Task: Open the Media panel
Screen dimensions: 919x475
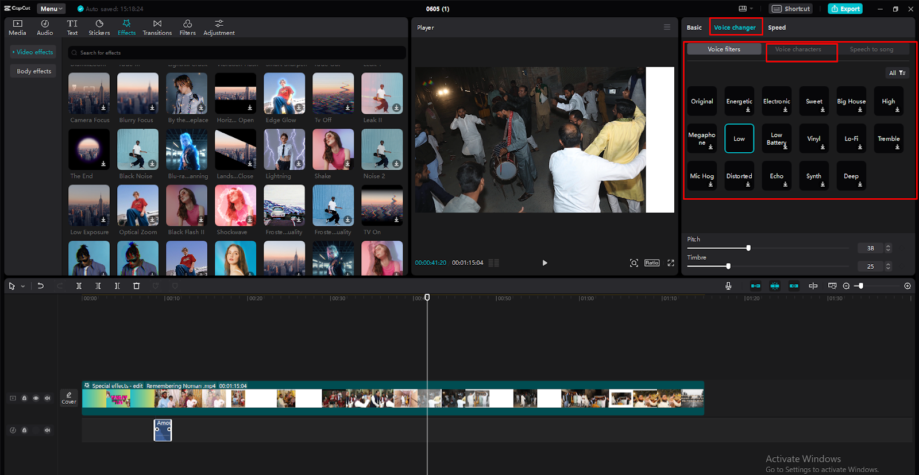Action: [17, 28]
